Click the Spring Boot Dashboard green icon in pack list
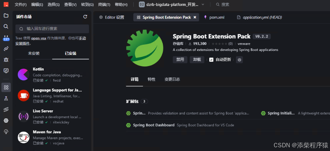Viewport: 330px width, 151px height. pos(129,125)
